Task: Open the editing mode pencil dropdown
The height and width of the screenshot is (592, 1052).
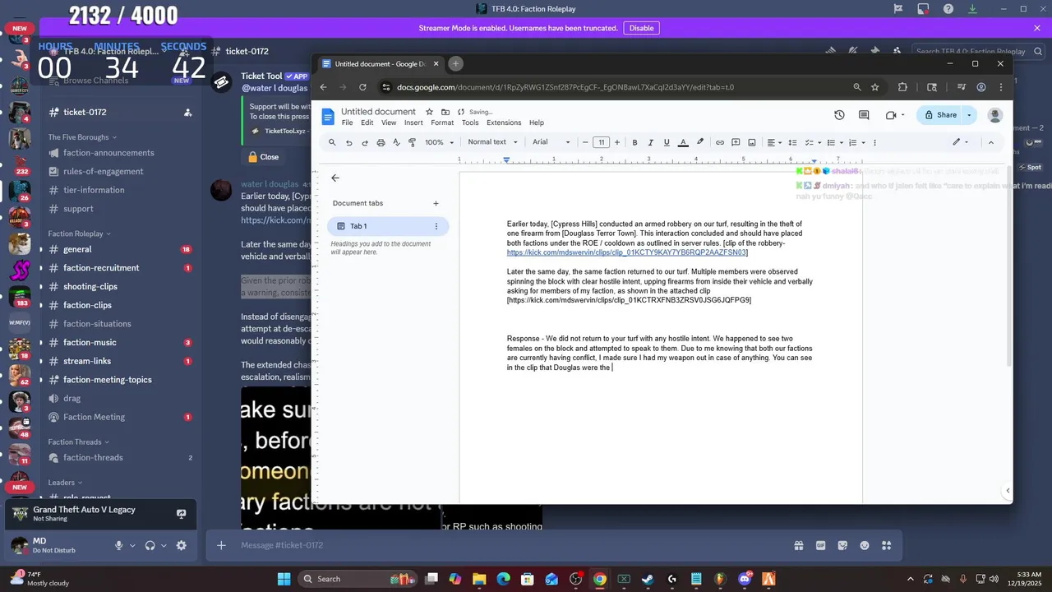Action: (x=961, y=142)
